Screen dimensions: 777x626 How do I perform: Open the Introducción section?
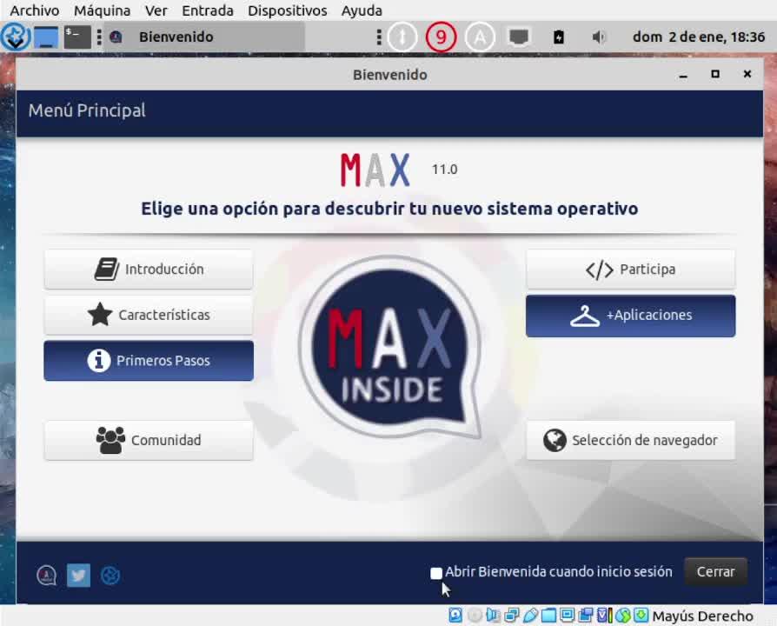click(149, 270)
